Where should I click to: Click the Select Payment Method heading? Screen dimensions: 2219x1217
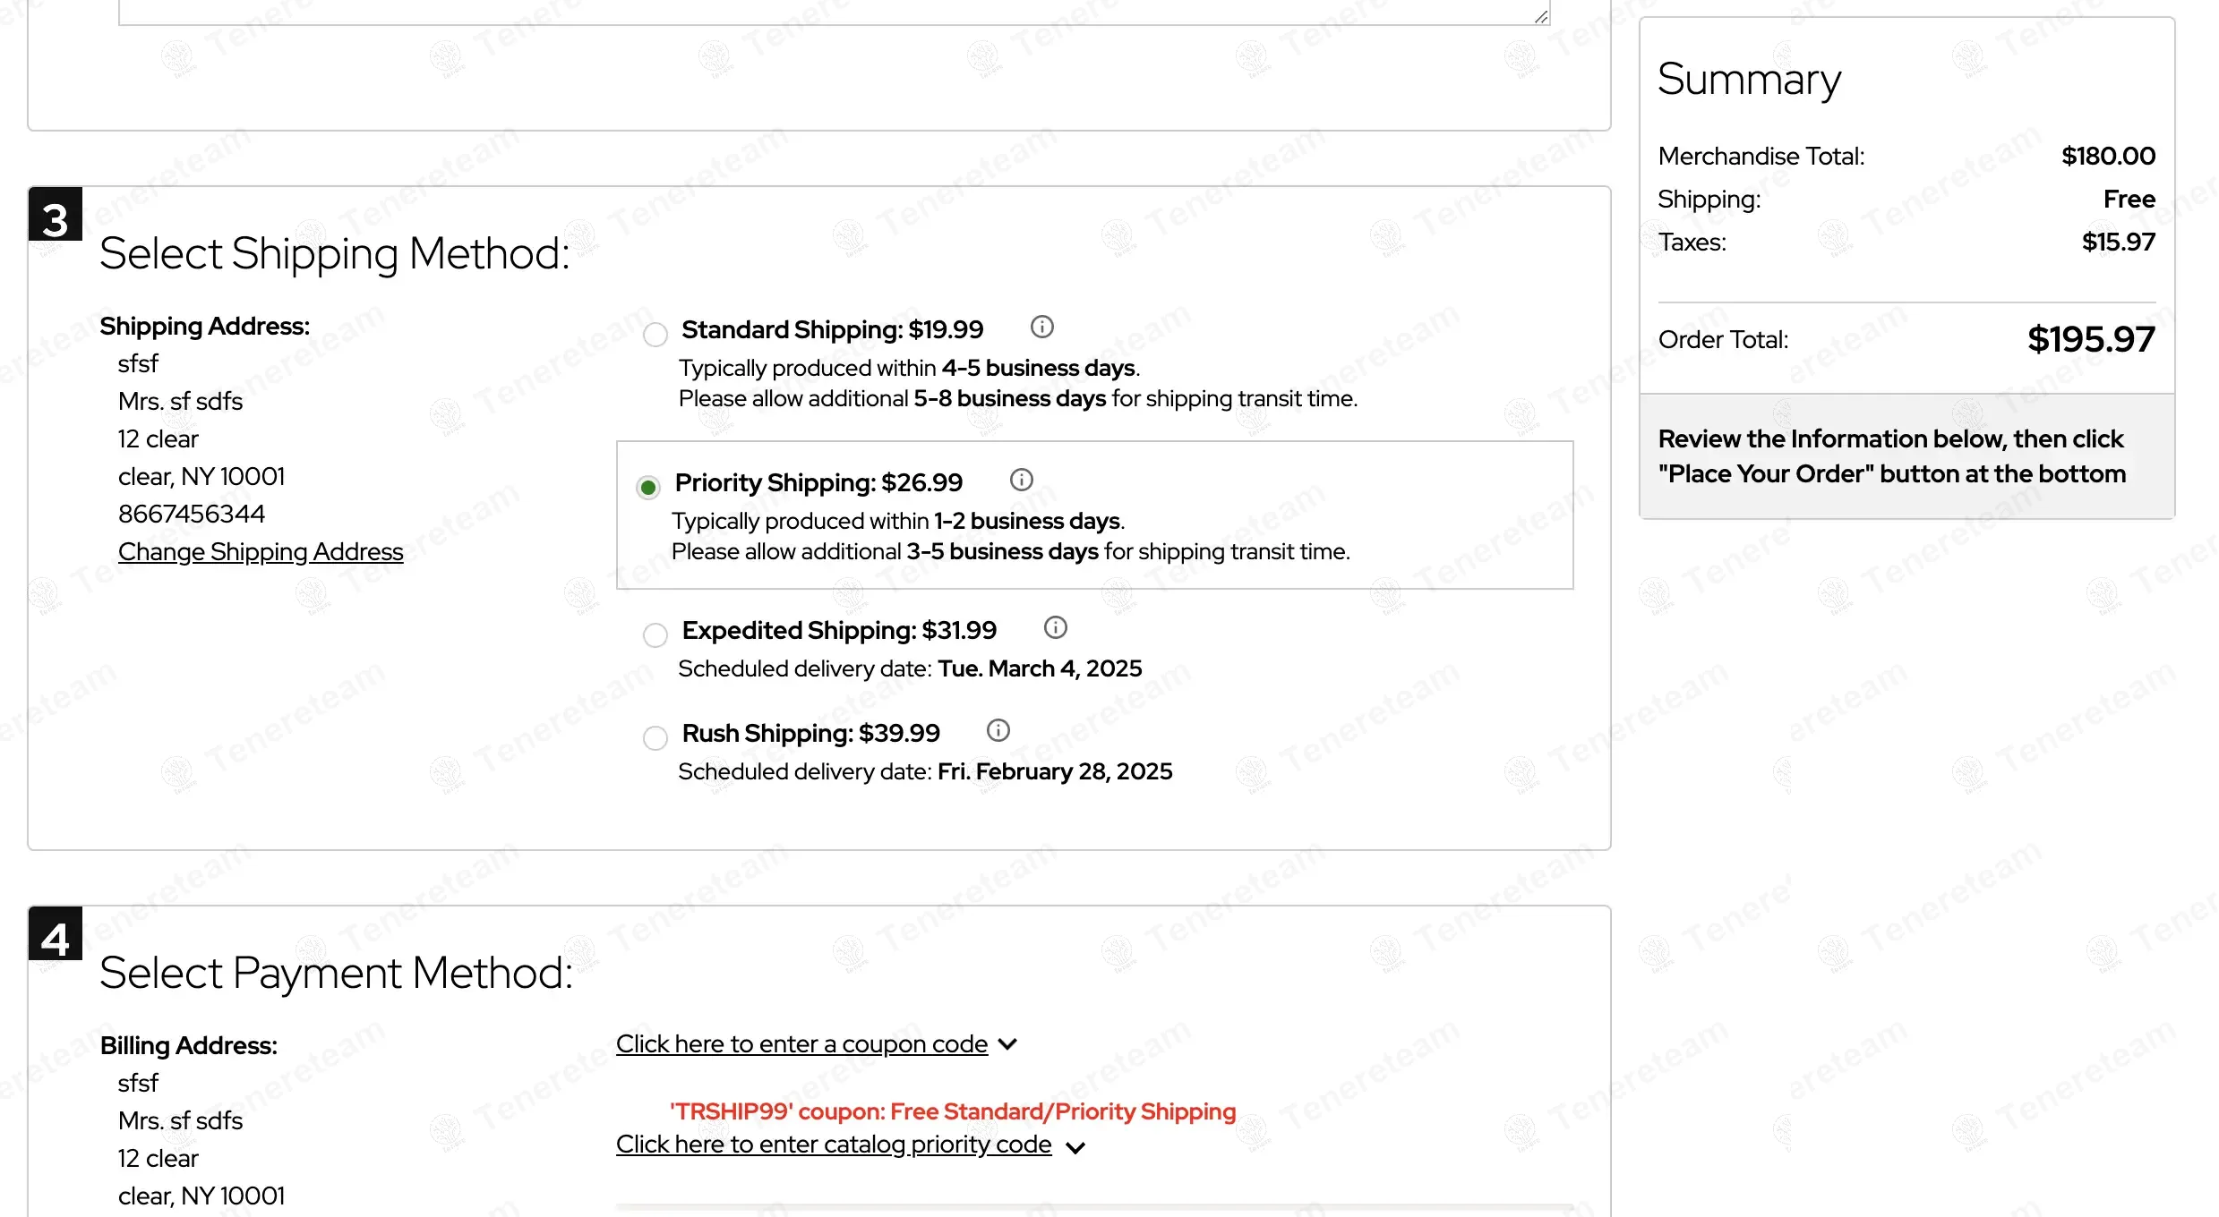pyautogui.click(x=337, y=974)
